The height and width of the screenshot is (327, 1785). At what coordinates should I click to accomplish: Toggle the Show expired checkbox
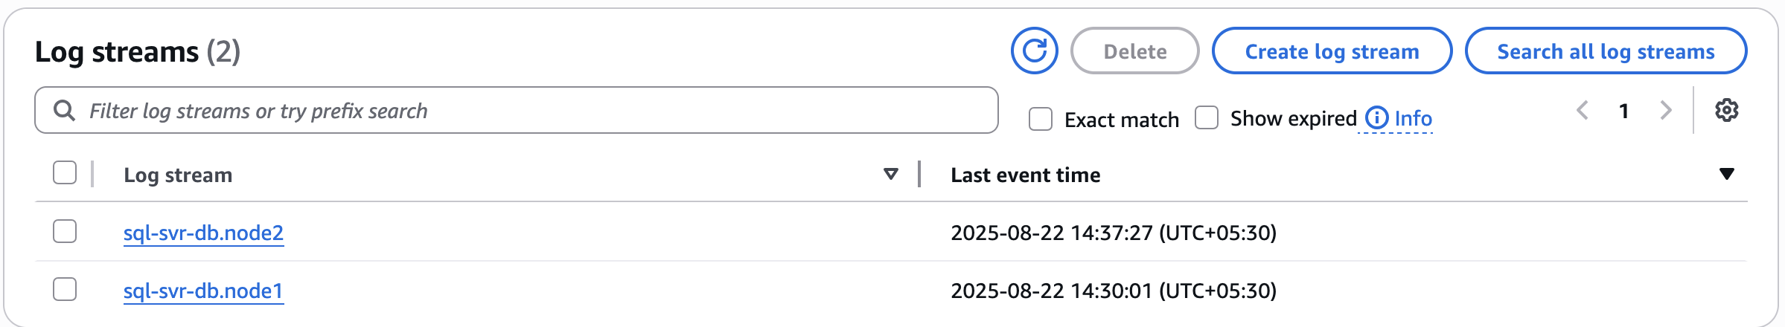(x=1206, y=118)
